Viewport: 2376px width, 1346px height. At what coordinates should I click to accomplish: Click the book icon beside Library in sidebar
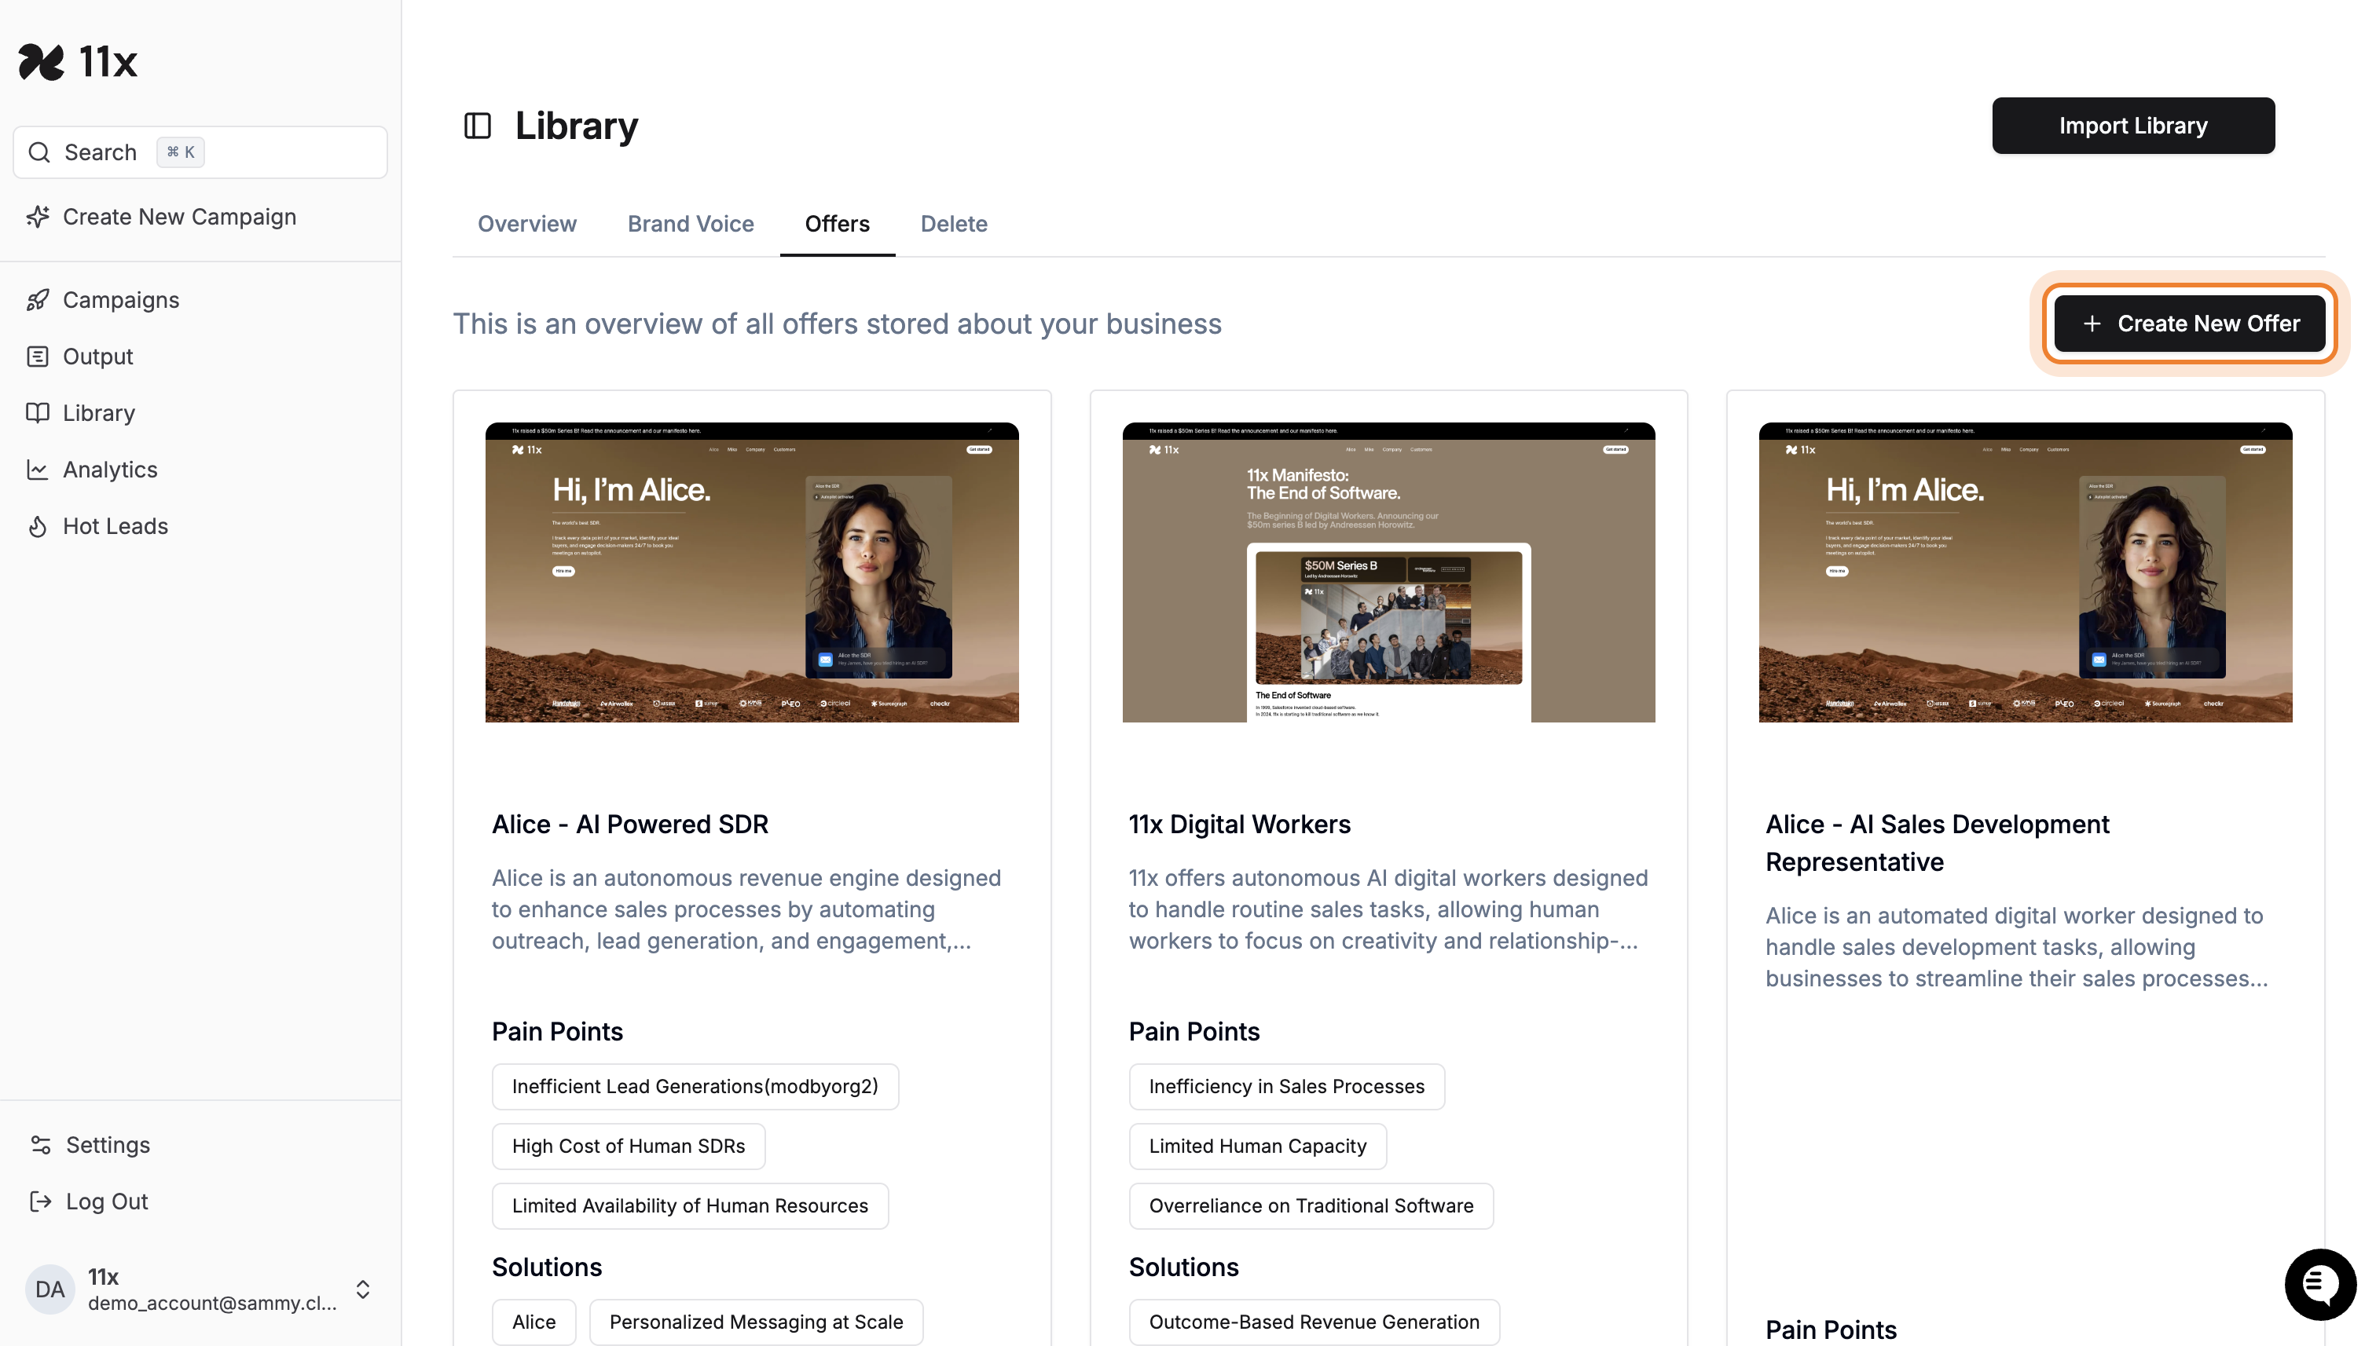point(38,413)
